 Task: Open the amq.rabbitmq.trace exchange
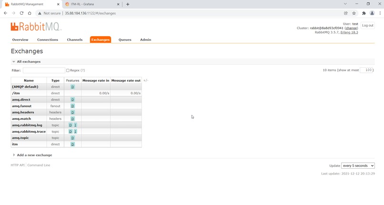point(29,132)
